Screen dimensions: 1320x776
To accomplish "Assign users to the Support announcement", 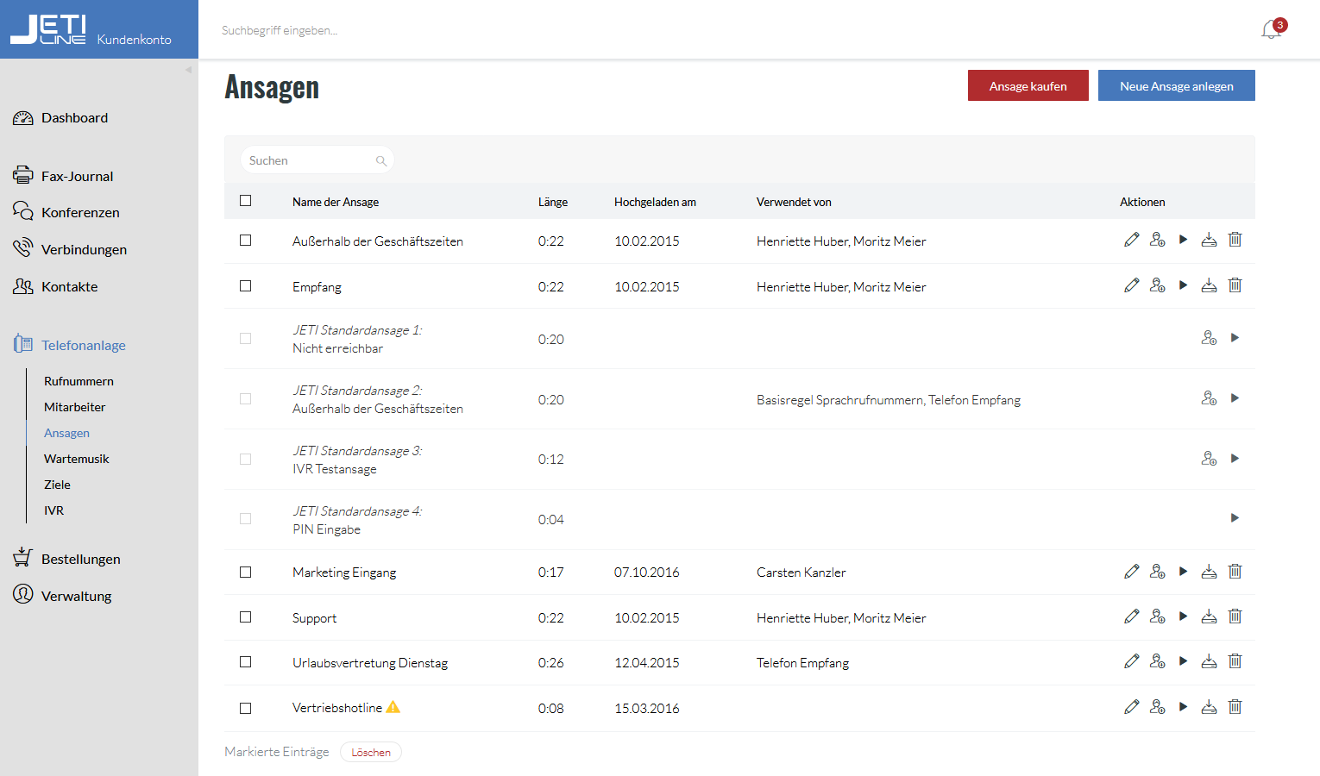I will click(1158, 616).
